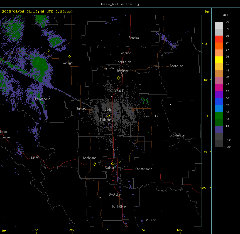Select the yellow diamond between Olds and Didsbury

point(108,116)
